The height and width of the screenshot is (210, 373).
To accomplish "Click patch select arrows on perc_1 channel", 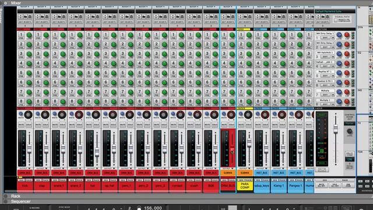I will (122, 17).
